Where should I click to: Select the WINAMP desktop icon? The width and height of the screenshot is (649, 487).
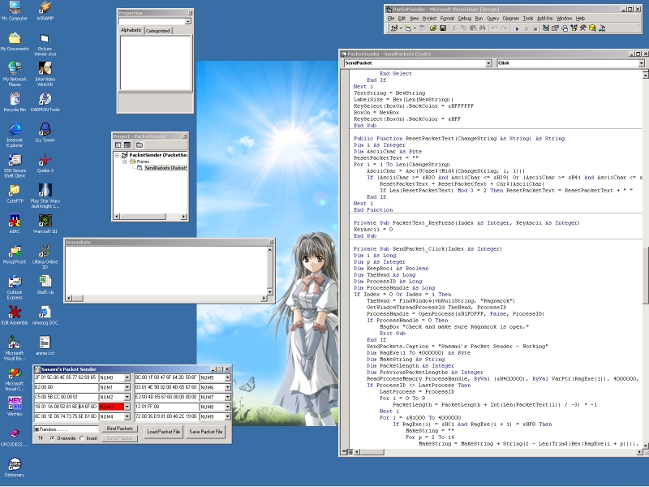coord(45,11)
